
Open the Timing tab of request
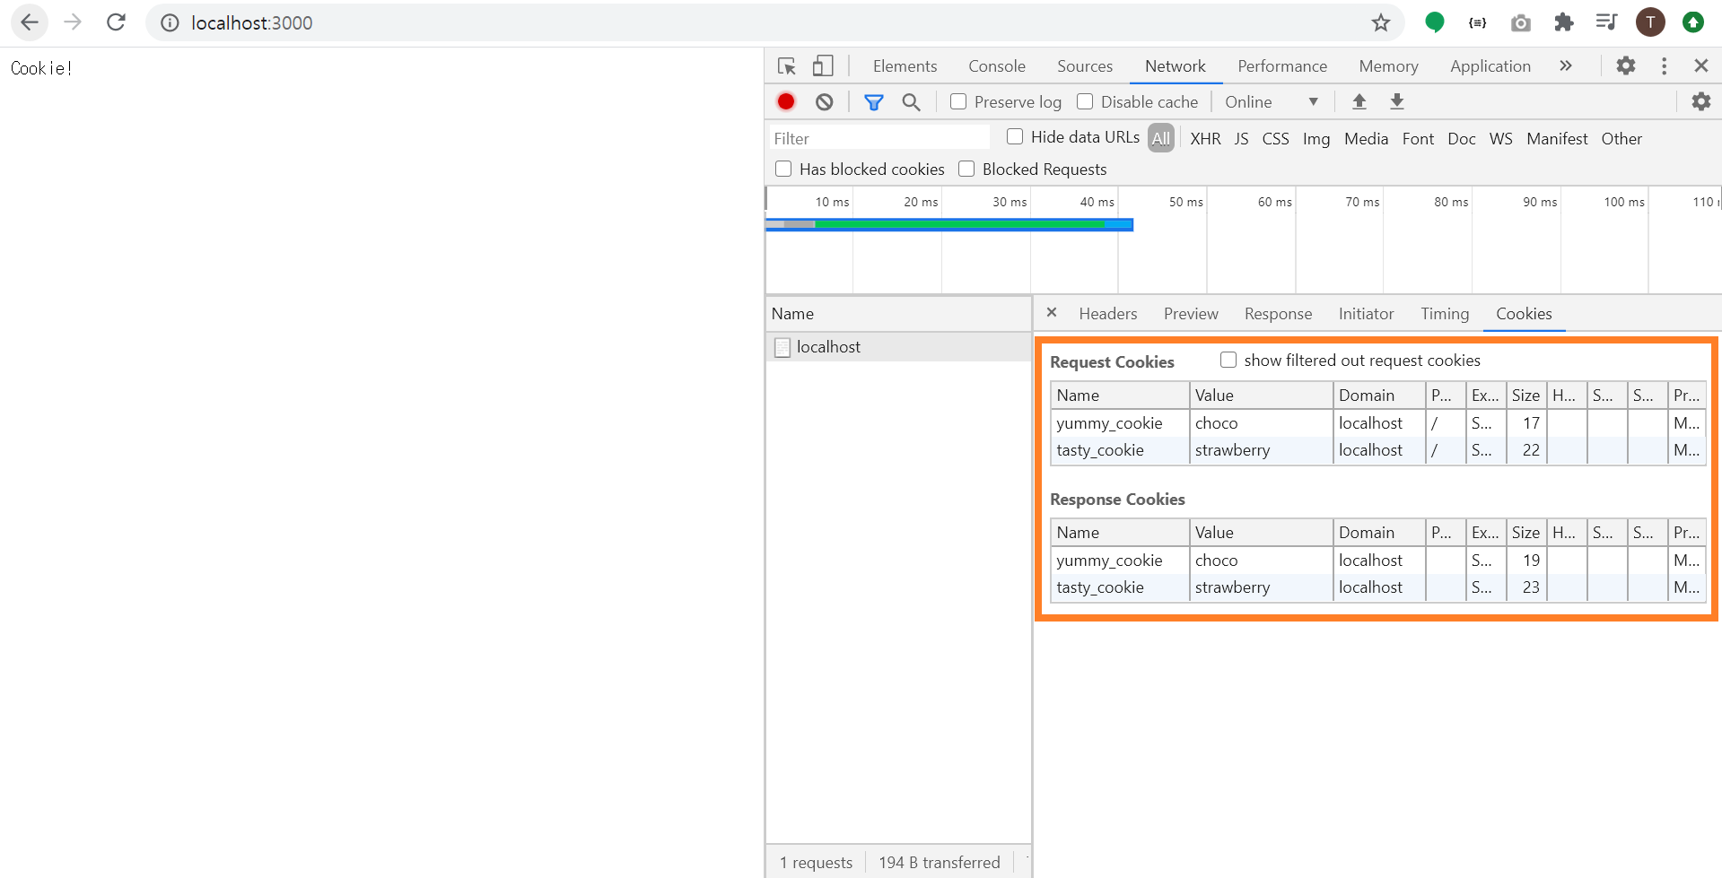click(1445, 314)
